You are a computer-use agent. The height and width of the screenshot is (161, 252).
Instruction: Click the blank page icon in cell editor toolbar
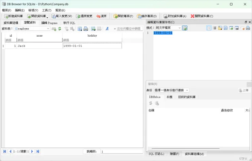pos(209,28)
